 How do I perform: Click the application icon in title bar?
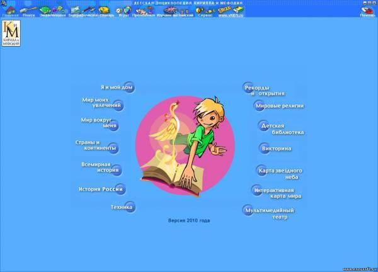pyautogui.click(x=3, y=3)
